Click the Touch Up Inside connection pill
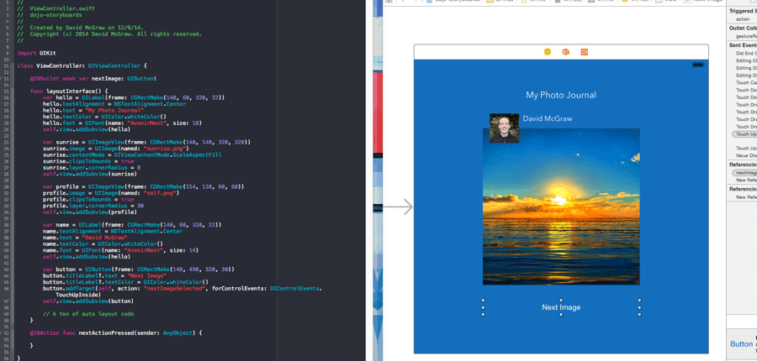Viewport: 757px width, 361px height. click(x=744, y=134)
